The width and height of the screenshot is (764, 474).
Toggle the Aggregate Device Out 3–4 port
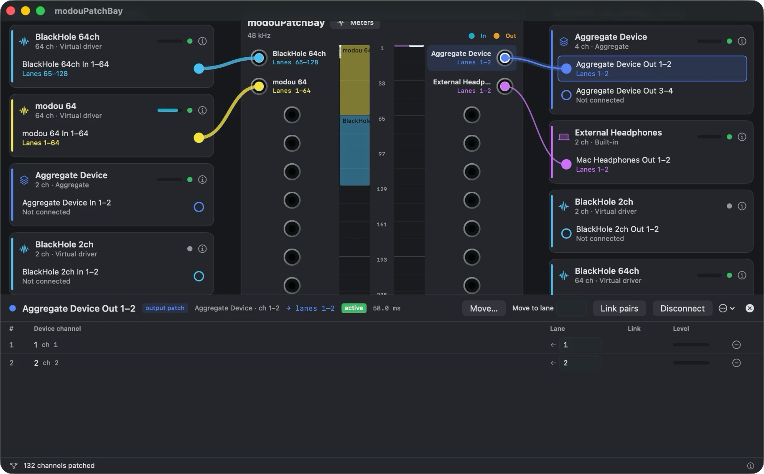point(566,95)
